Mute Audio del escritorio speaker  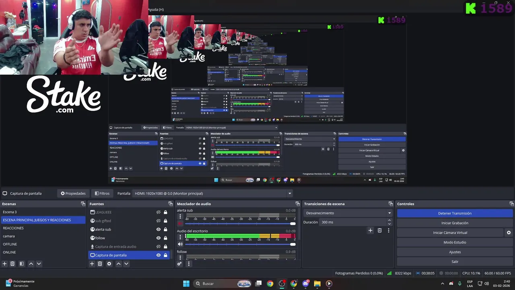point(180,244)
